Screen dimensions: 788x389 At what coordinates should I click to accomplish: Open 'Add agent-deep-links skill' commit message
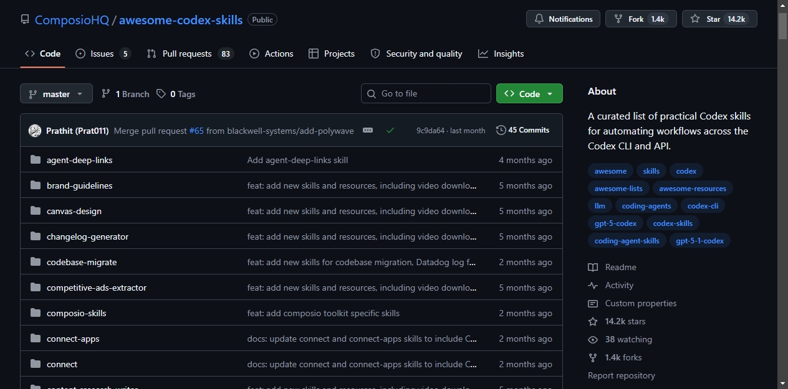[x=297, y=160]
